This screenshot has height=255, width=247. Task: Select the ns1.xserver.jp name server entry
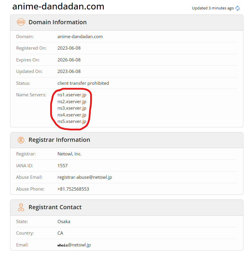72,95
